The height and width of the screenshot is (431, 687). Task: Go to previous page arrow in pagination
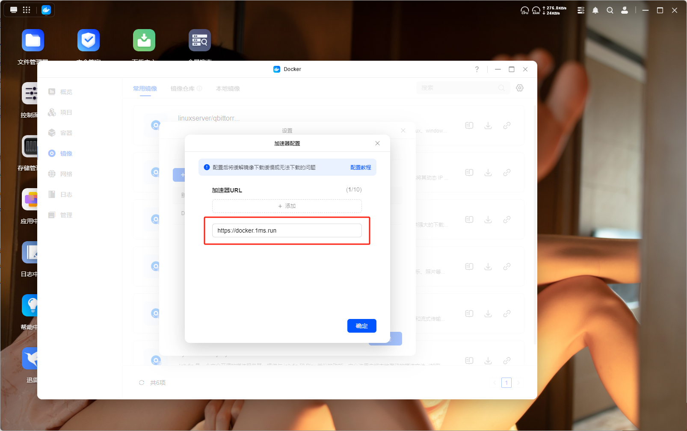[495, 383]
